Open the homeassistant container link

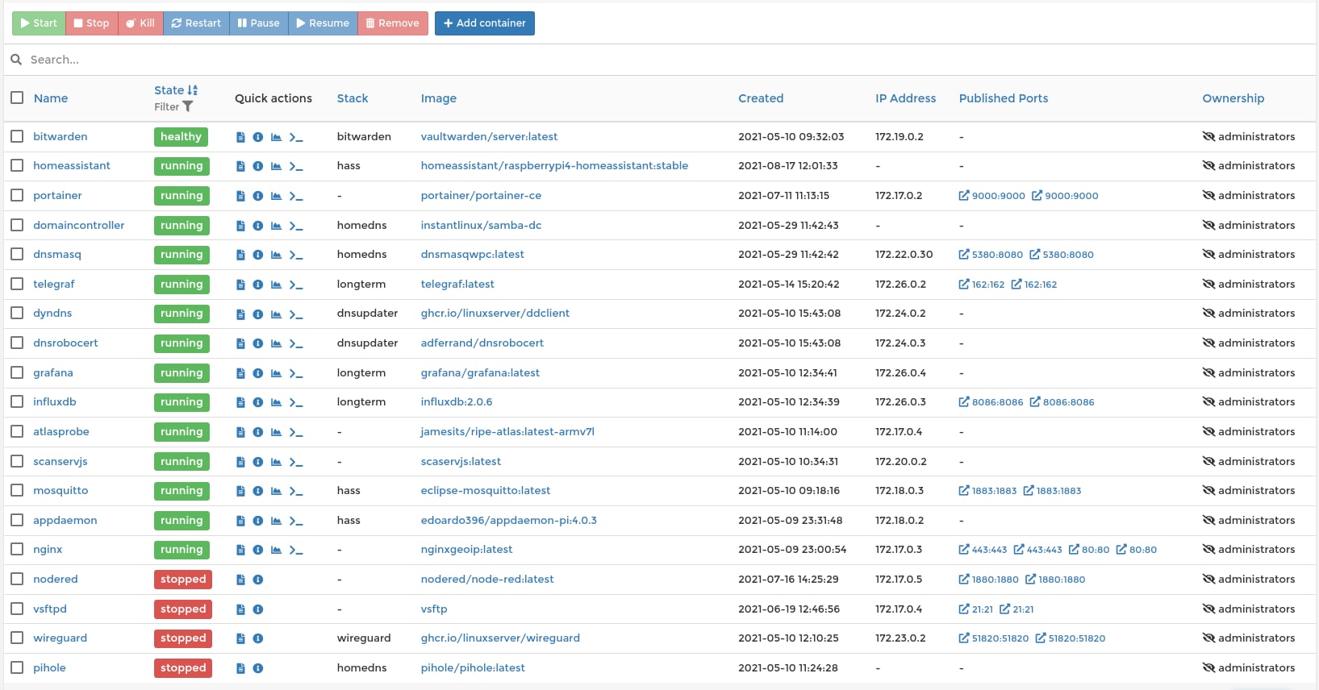(x=72, y=166)
